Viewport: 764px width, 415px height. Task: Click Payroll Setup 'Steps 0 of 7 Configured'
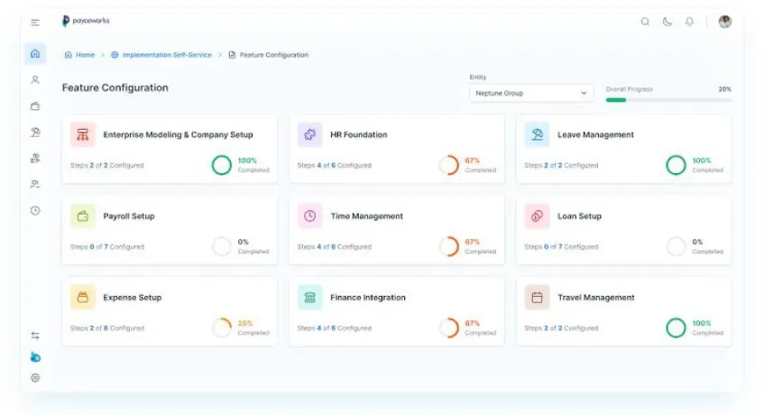tap(107, 247)
